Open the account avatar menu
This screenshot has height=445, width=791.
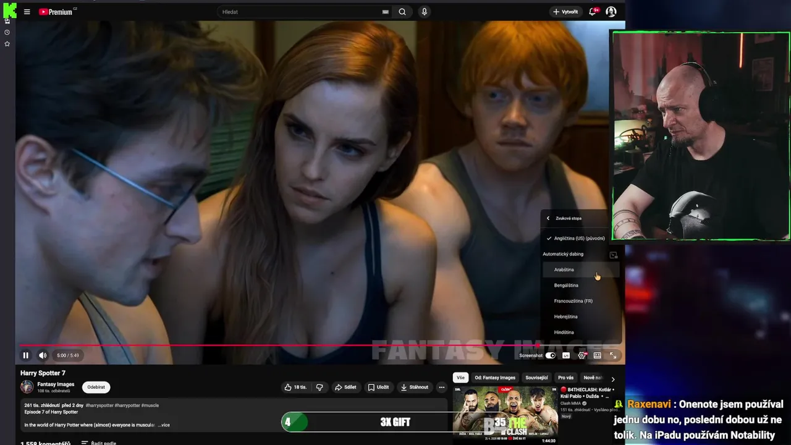coord(611,12)
